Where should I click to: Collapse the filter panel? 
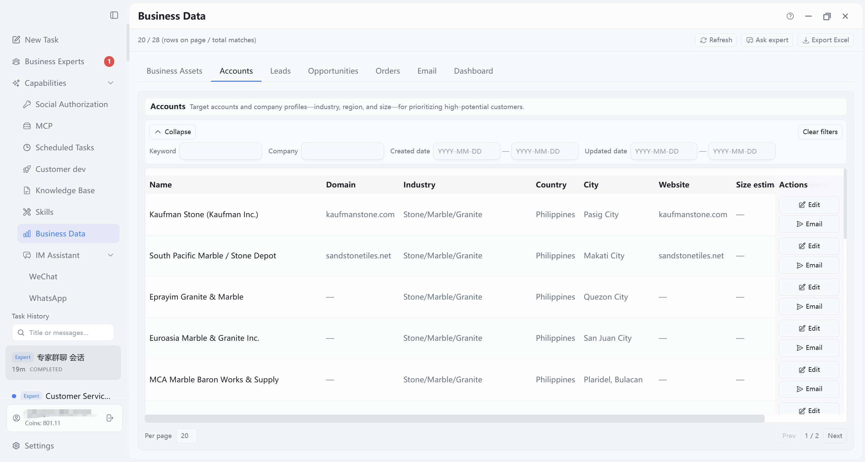172,132
